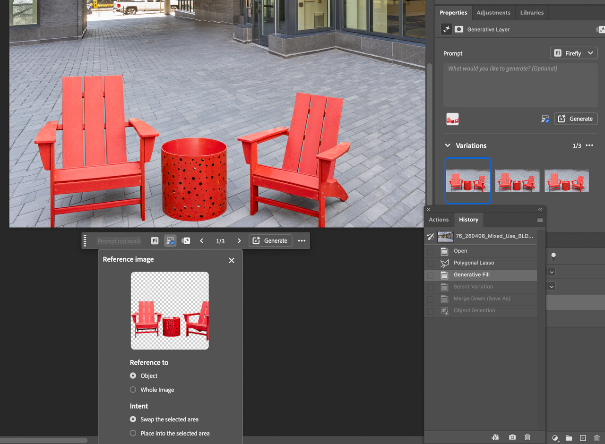Collapse the History panel with double arrows
The height and width of the screenshot is (444, 605).
point(540,209)
